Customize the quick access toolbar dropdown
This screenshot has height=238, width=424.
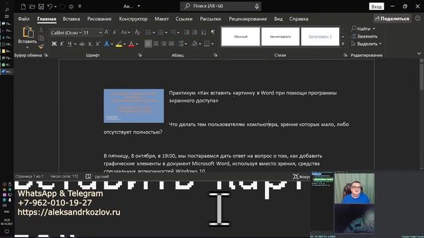(x=79, y=7)
